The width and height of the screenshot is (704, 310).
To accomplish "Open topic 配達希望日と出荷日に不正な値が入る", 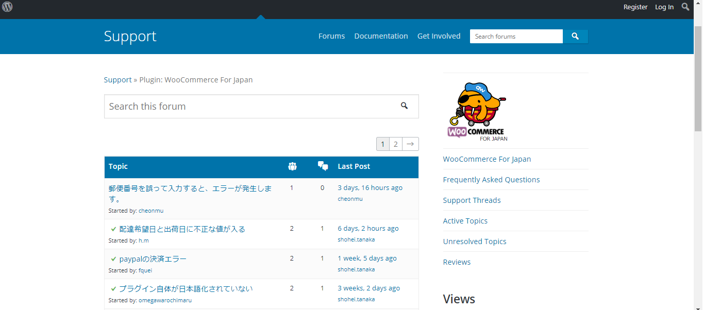I will [x=182, y=229].
